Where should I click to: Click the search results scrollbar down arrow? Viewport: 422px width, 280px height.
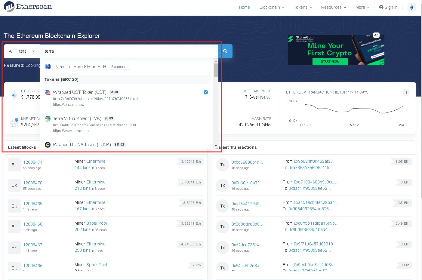point(216,146)
